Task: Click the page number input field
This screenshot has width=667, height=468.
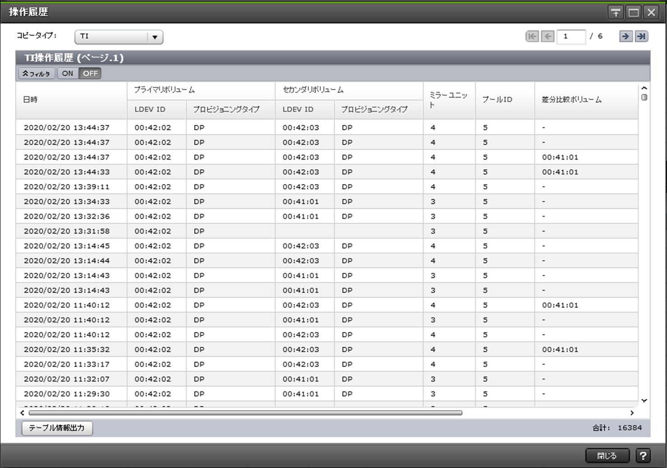Action: (571, 37)
